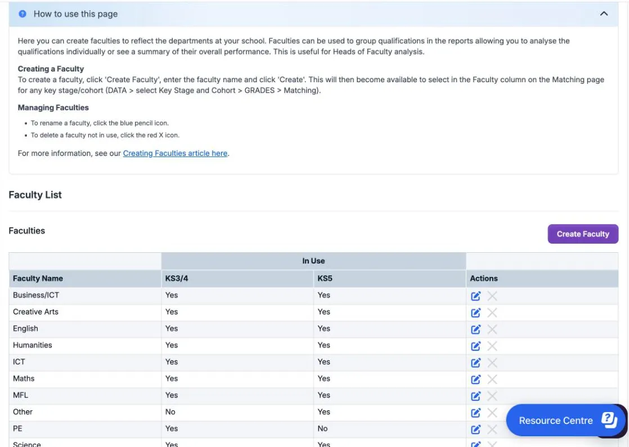The height and width of the screenshot is (447, 629).
Task: Select the Other faculty name cell
Action: tap(85, 412)
